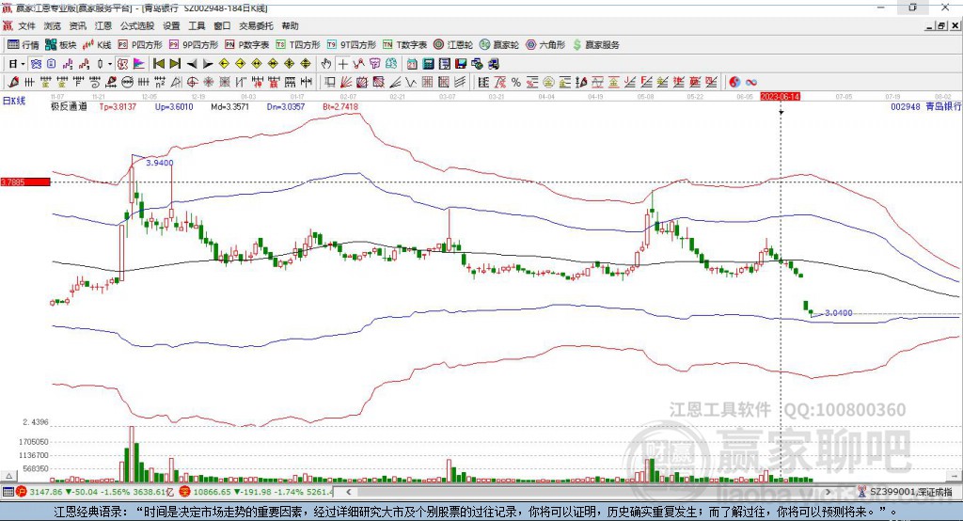Click SZ399001 深证成指 status entry

[x=906, y=492]
